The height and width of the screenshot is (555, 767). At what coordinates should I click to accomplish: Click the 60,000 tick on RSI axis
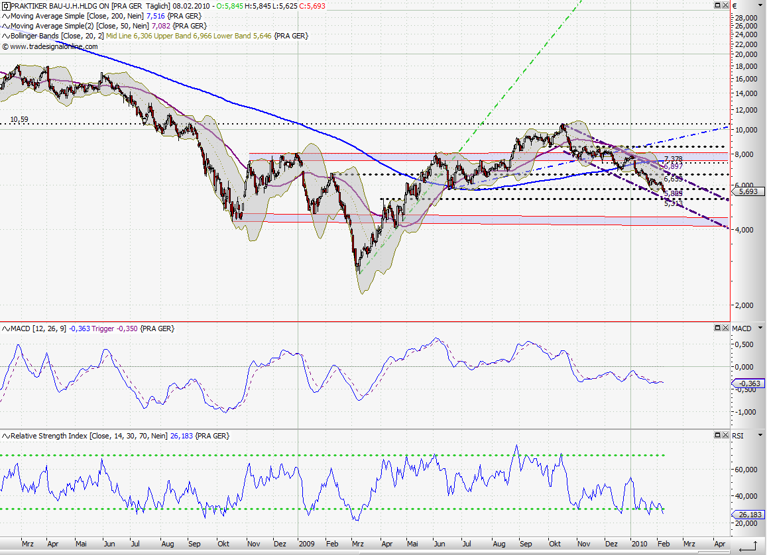tap(746, 470)
